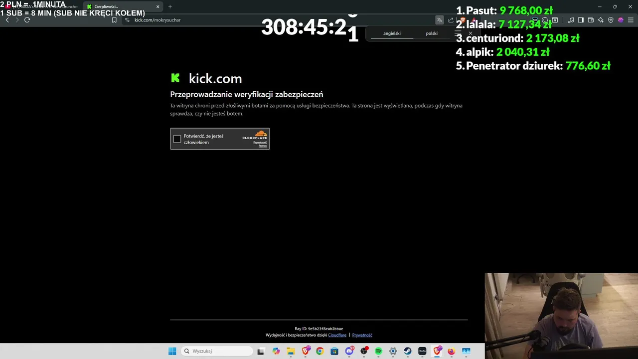Image resolution: width=638 pixels, height=359 pixels.
Task: Select the polski tab in the translate popup
Action: click(432, 33)
